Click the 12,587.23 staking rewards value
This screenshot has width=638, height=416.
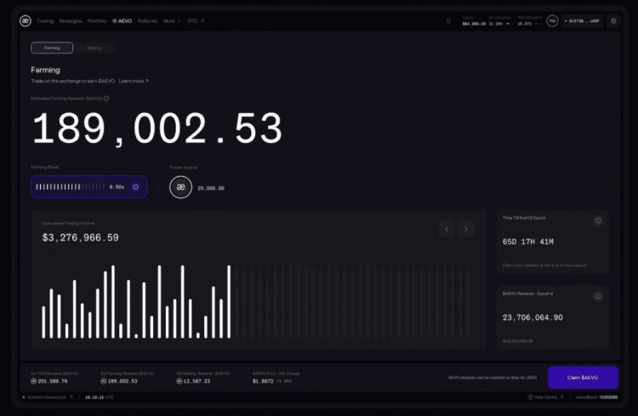pyautogui.click(x=197, y=381)
